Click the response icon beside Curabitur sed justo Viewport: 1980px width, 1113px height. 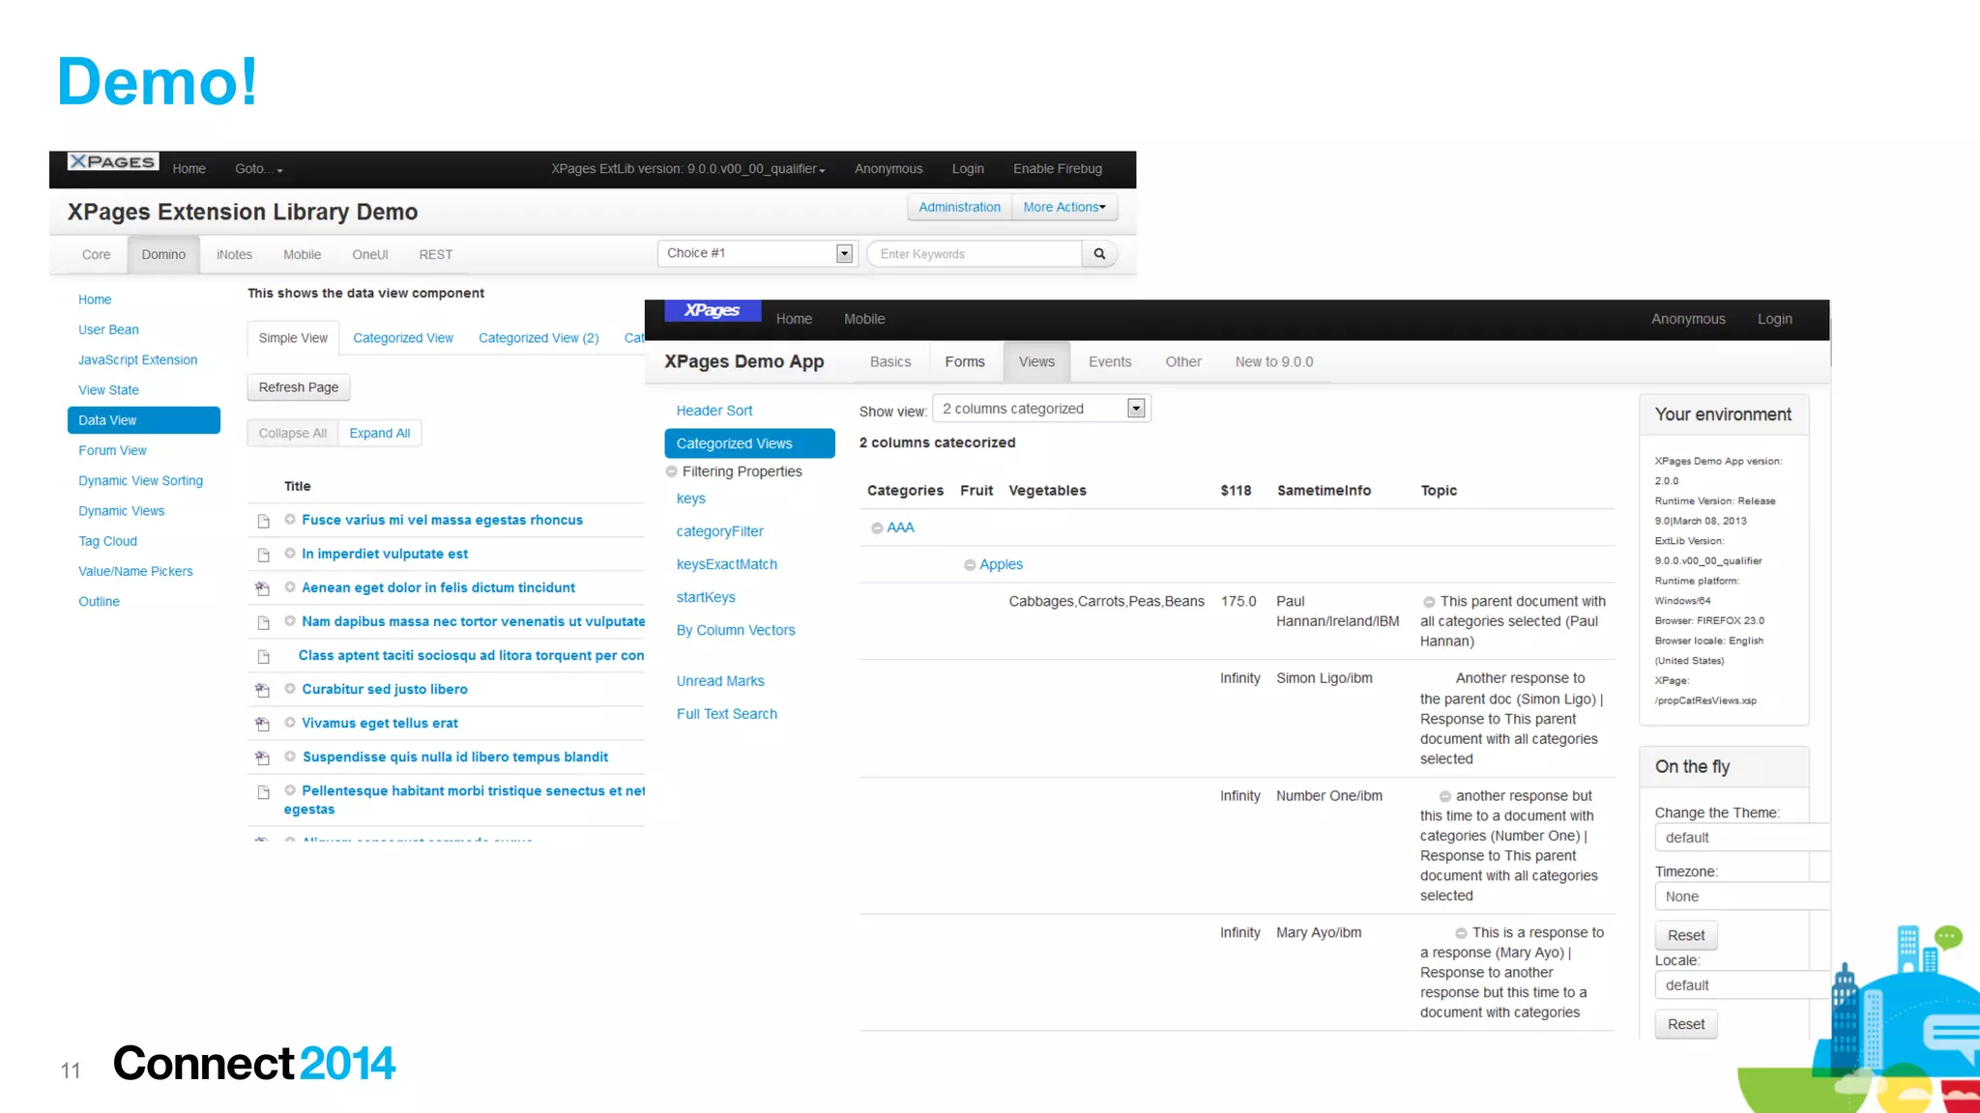[262, 690]
